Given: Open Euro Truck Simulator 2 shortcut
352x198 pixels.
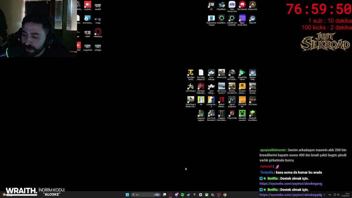Looking at the screenshot, I should coord(211,116).
